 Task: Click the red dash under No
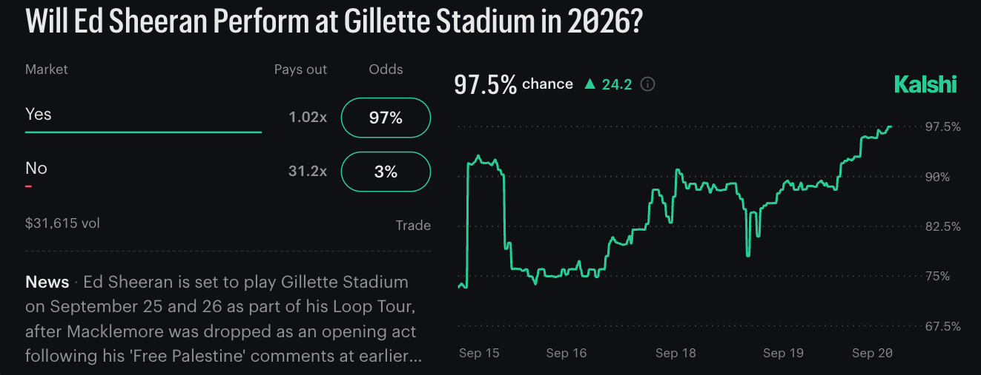click(x=28, y=186)
